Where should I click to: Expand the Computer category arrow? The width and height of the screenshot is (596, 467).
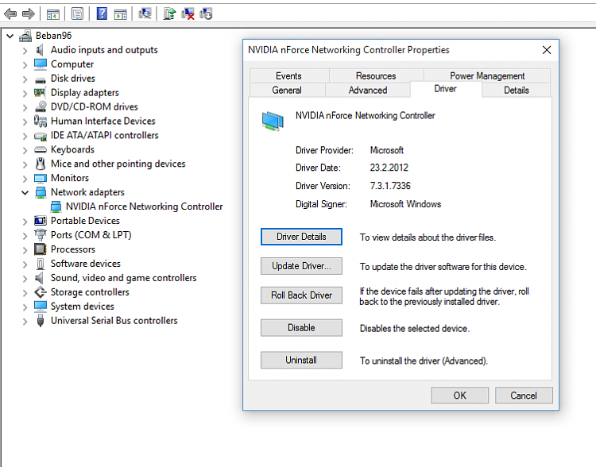point(25,65)
